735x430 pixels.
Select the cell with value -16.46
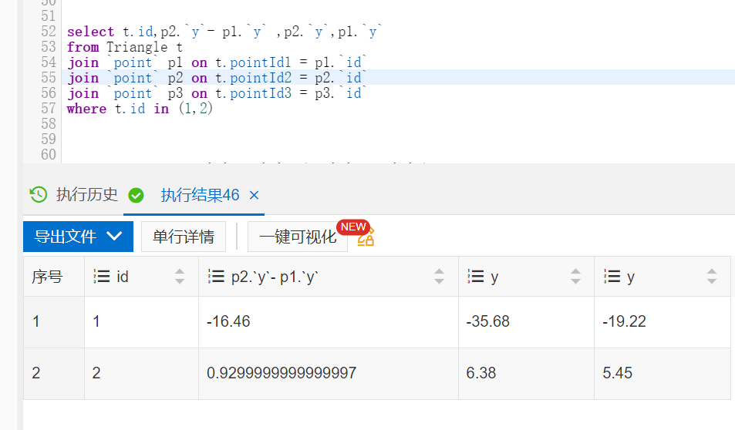click(328, 322)
